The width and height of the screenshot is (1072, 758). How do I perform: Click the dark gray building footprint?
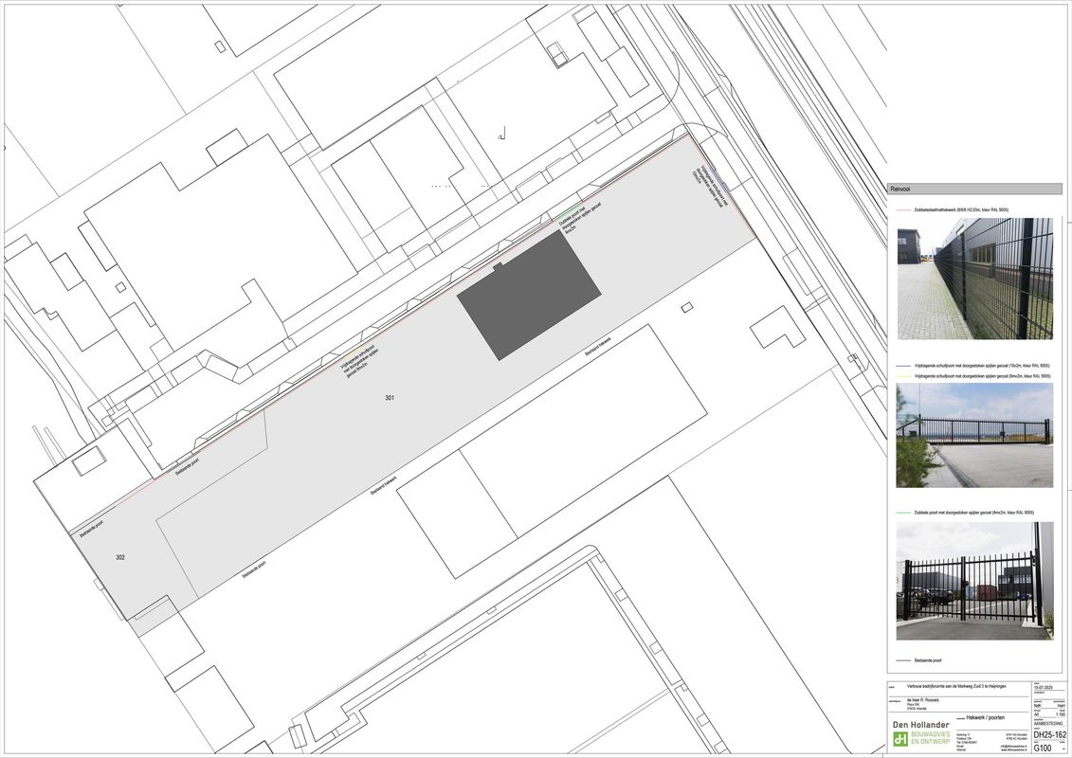(528, 295)
